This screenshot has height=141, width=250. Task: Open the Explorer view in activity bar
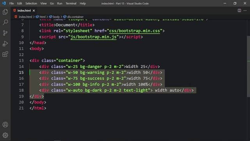[5, 12]
